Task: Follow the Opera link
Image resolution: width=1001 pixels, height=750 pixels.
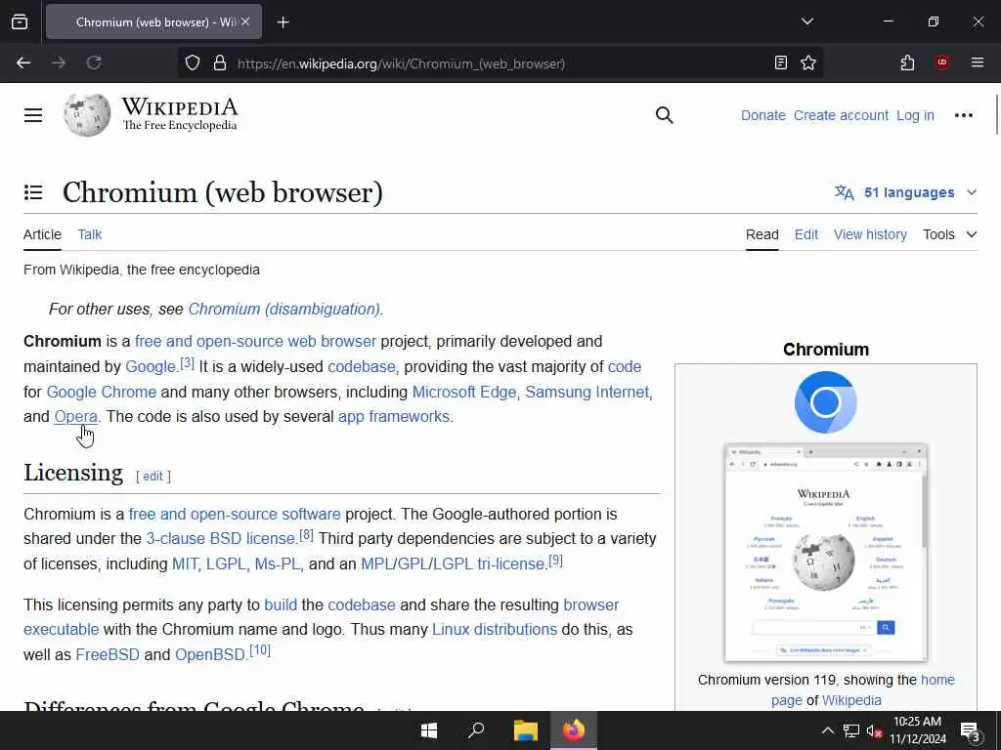Action: coord(76,416)
